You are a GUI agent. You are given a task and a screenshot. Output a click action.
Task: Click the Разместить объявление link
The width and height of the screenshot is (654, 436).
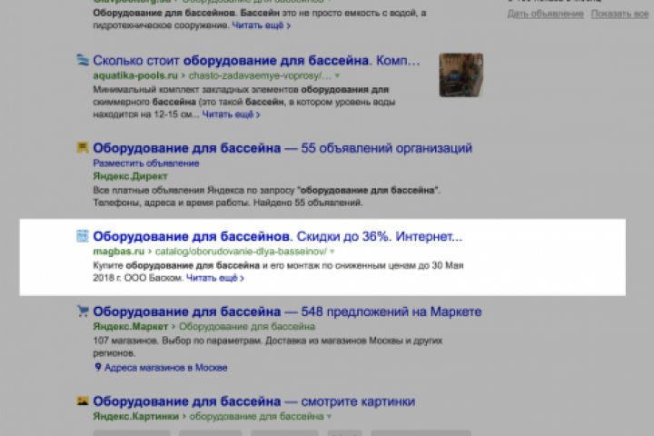coord(146,163)
